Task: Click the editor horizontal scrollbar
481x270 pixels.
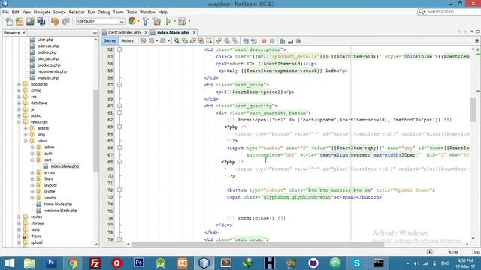Action: click(257, 244)
